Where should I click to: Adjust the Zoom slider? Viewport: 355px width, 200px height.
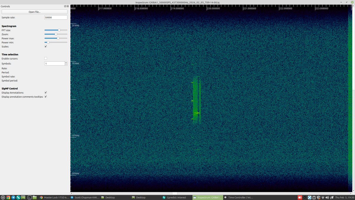(56, 34)
